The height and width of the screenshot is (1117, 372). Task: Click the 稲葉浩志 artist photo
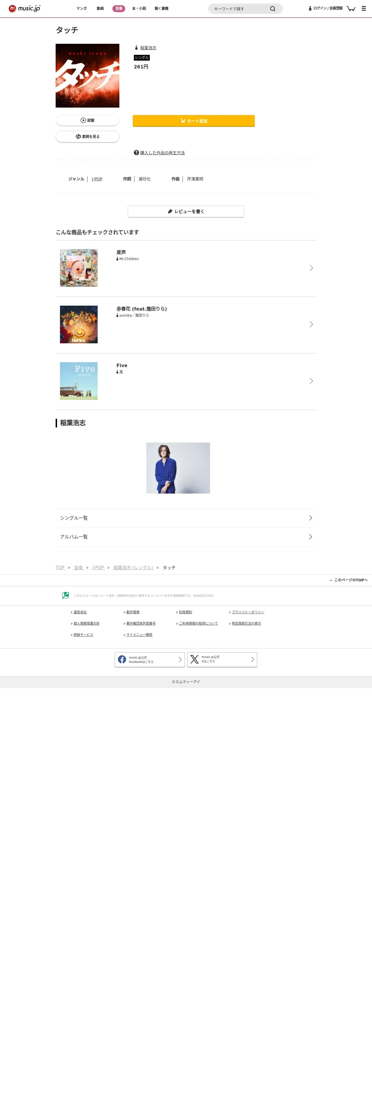coord(178,468)
